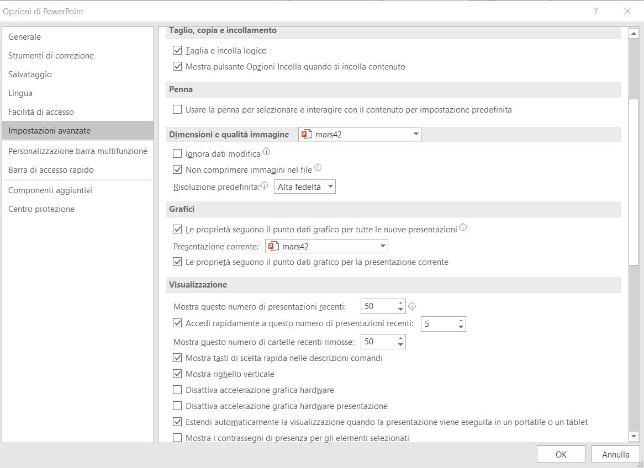The height and width of the screenshot is (468, 644).
Task: Click Annulla to cancel
Action: click(x=615, y=455)
